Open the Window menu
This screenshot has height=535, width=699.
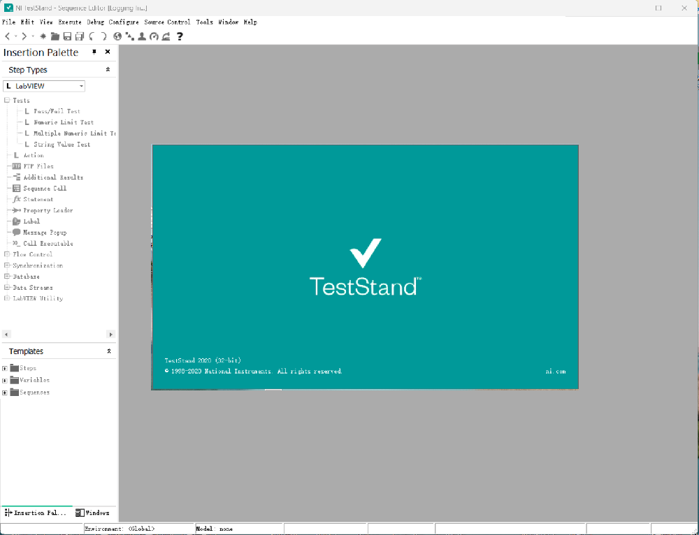[229, 22]
